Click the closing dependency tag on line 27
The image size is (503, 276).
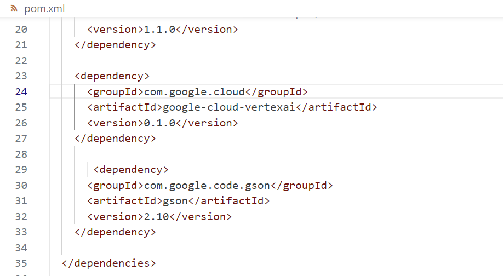pyautogui.click(x=115, y=139)
